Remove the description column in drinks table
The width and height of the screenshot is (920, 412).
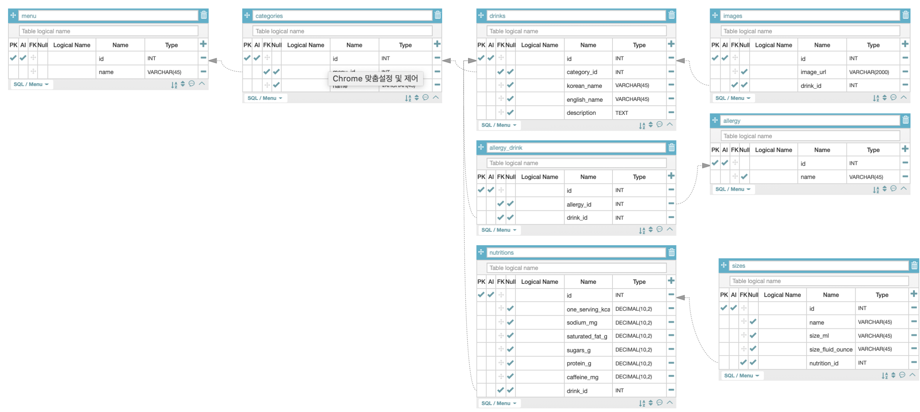(671, 112)
